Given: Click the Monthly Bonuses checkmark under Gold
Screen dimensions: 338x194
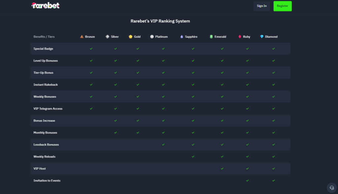Looking at the screenshot, I should click(x=138, y=133).
